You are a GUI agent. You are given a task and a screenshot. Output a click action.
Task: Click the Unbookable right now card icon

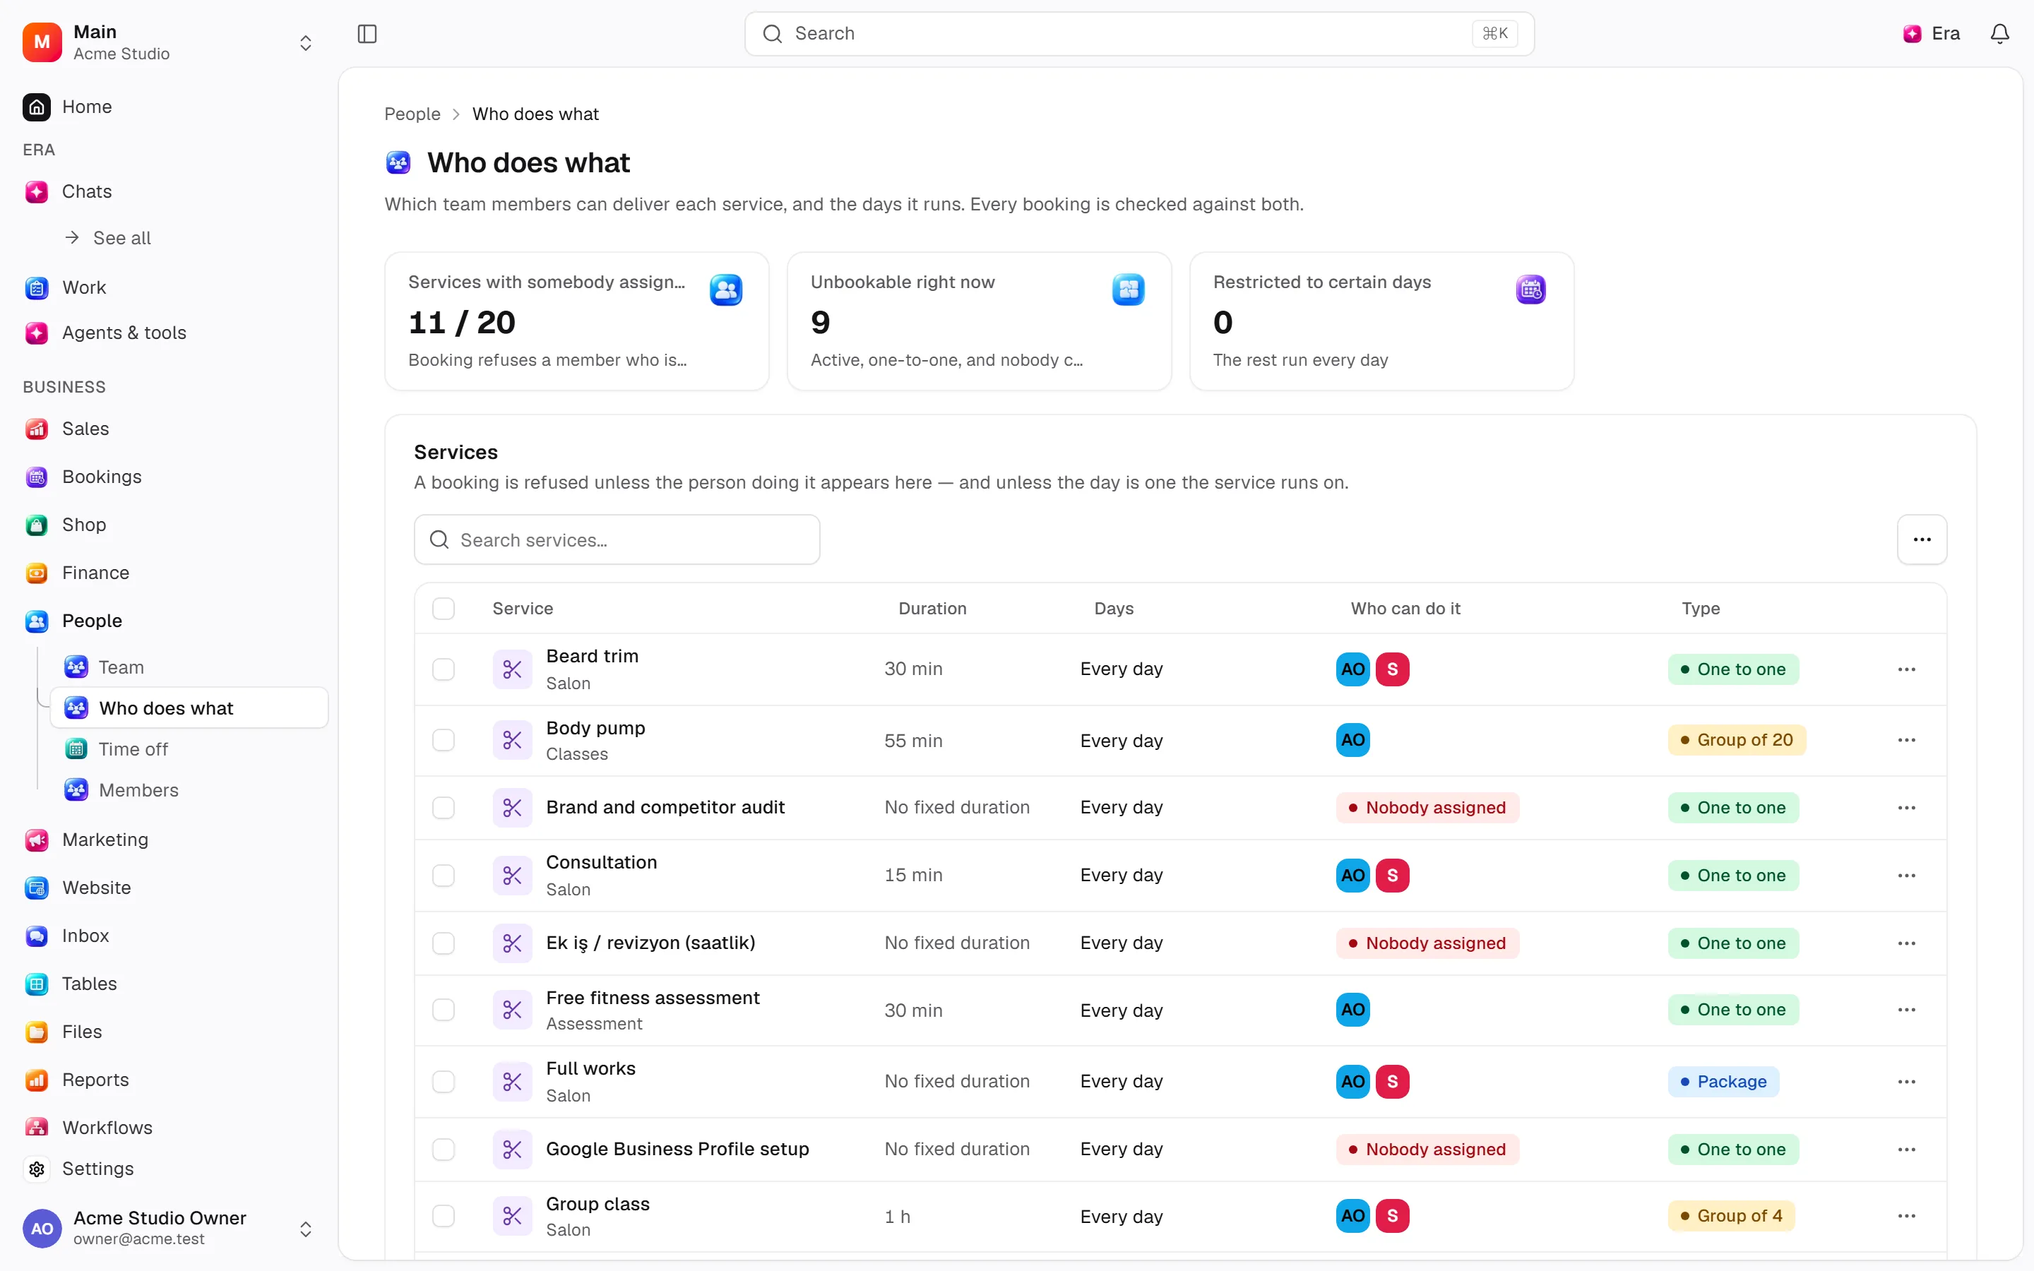tap(1128, 290)
